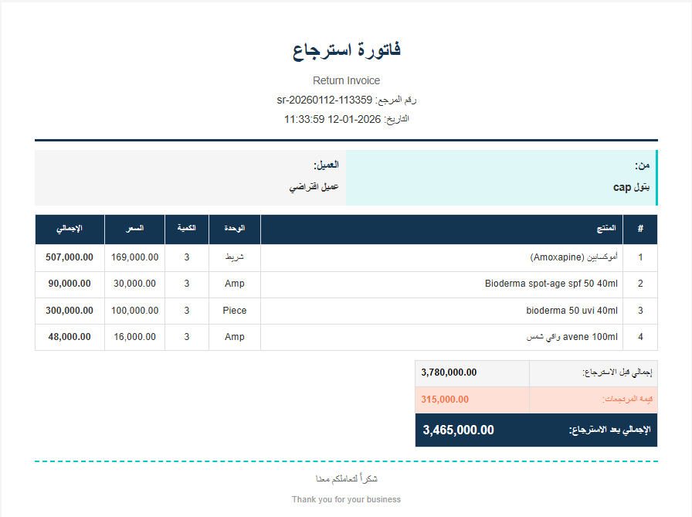Click row number 4
Screen dimensions: 692x517
coord(640,337)
